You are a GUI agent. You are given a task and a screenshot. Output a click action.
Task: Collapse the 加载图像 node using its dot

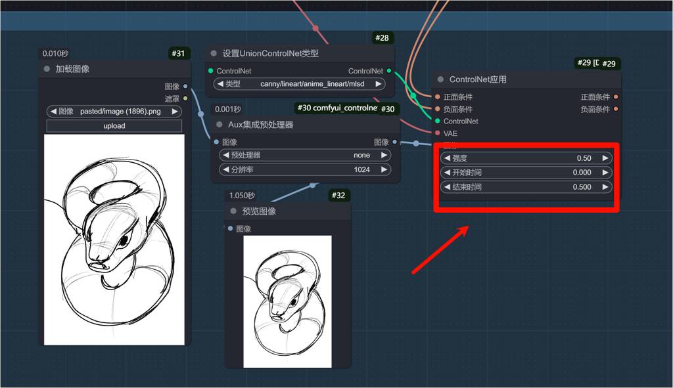click(x=47, y=69)
